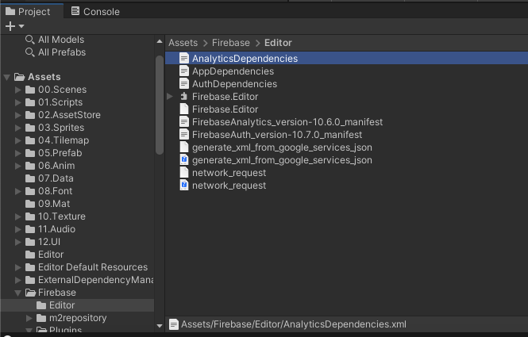Click the 09.Mat folder icon
The image size is (528, 337).
pos(30,204)
